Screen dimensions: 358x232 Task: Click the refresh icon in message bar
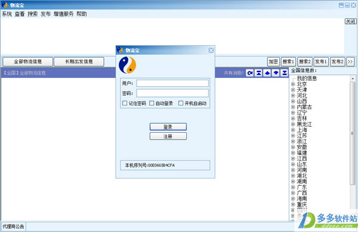[x=250, y=73]
